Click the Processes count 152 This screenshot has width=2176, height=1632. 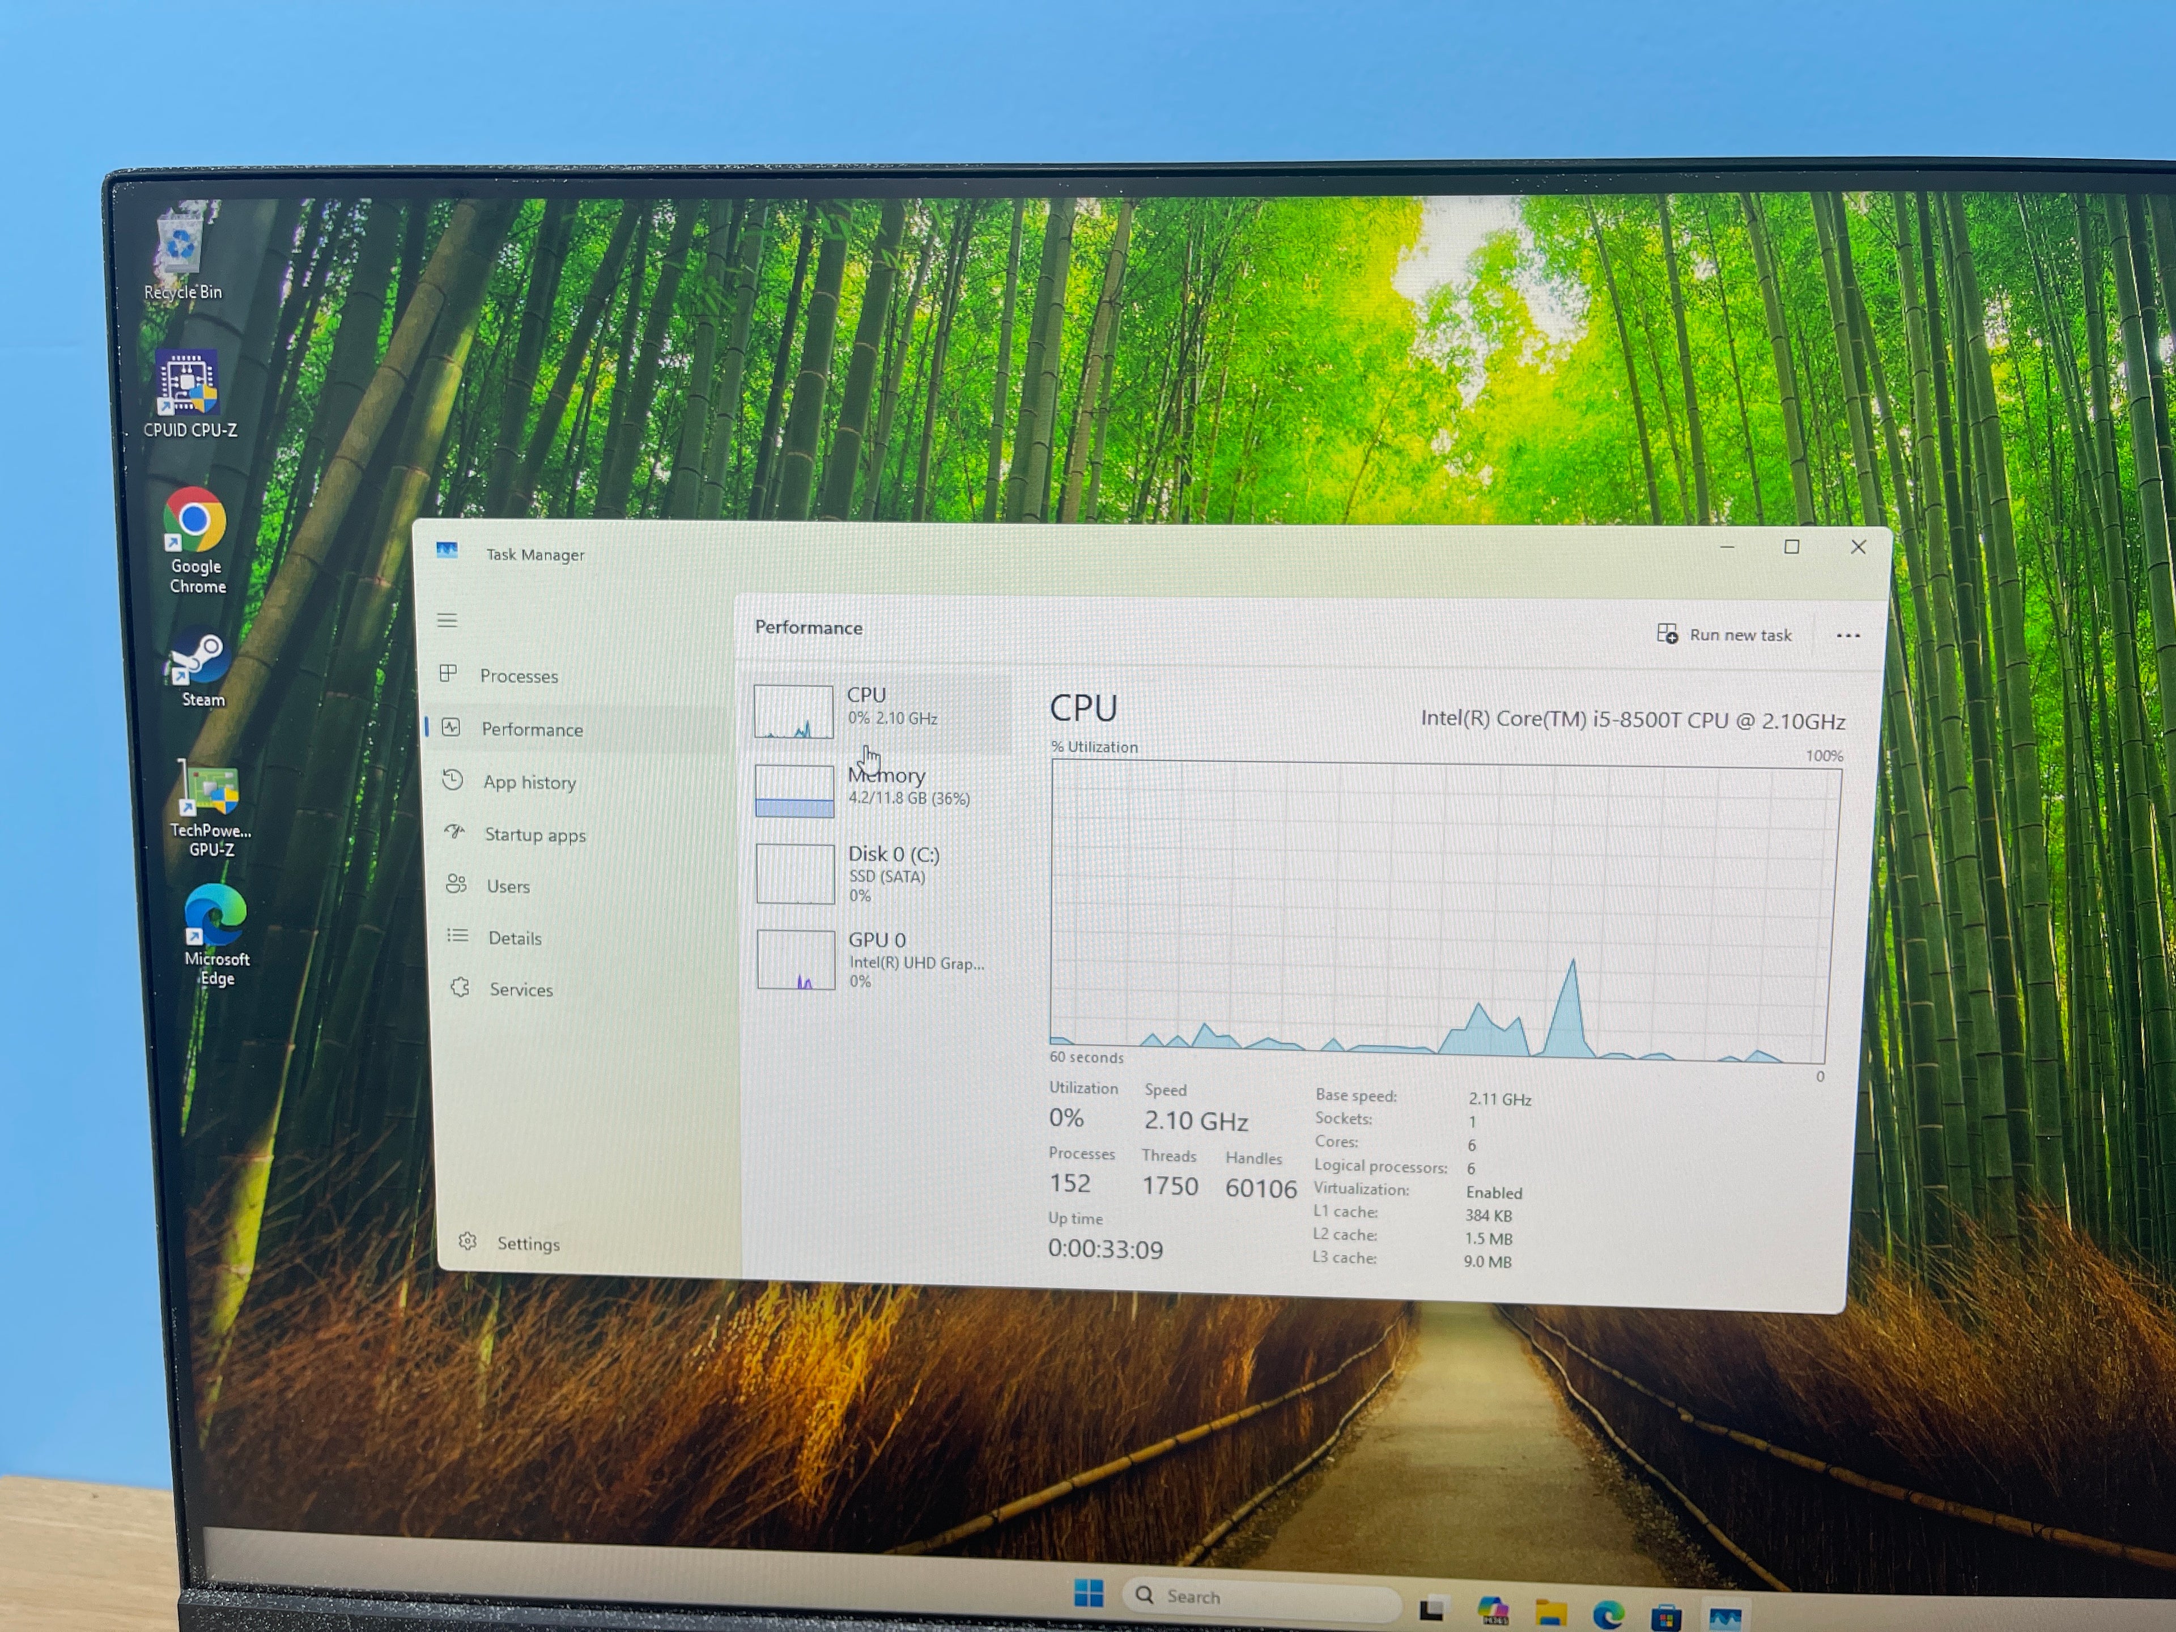tap(1069, 1183)
